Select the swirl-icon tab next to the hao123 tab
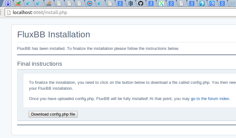Viewport: 236px width, 138px height. [x=28, y=3]
